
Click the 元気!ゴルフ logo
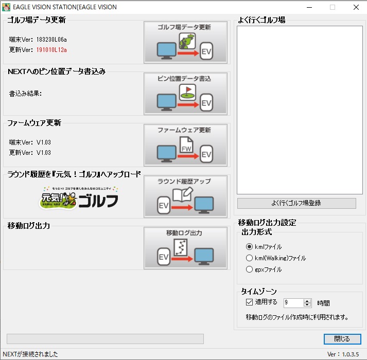[x=79, y=198]
